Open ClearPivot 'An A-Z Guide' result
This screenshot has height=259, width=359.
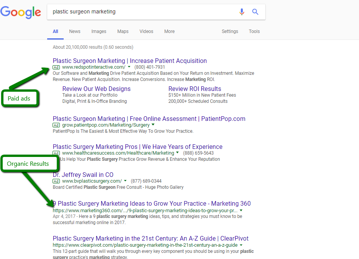[x=150, y=238]
